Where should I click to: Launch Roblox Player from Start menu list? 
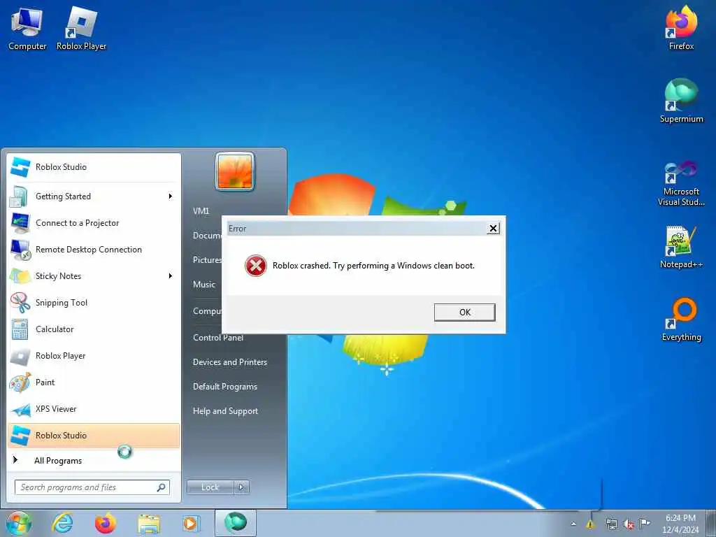(x=94, y=356)
